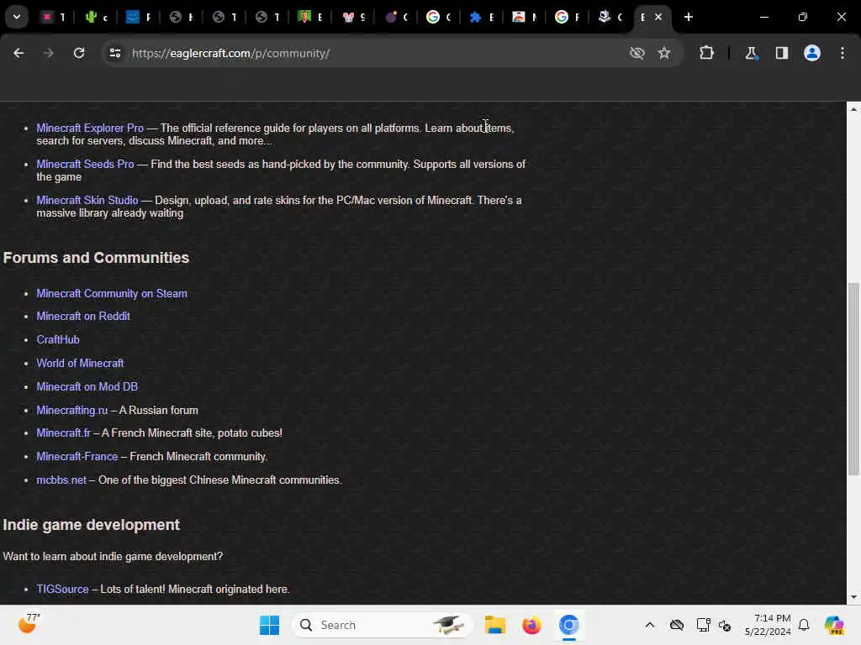
Task: Open Minecraft Explorer Pro link
Action: coord(90,128)
